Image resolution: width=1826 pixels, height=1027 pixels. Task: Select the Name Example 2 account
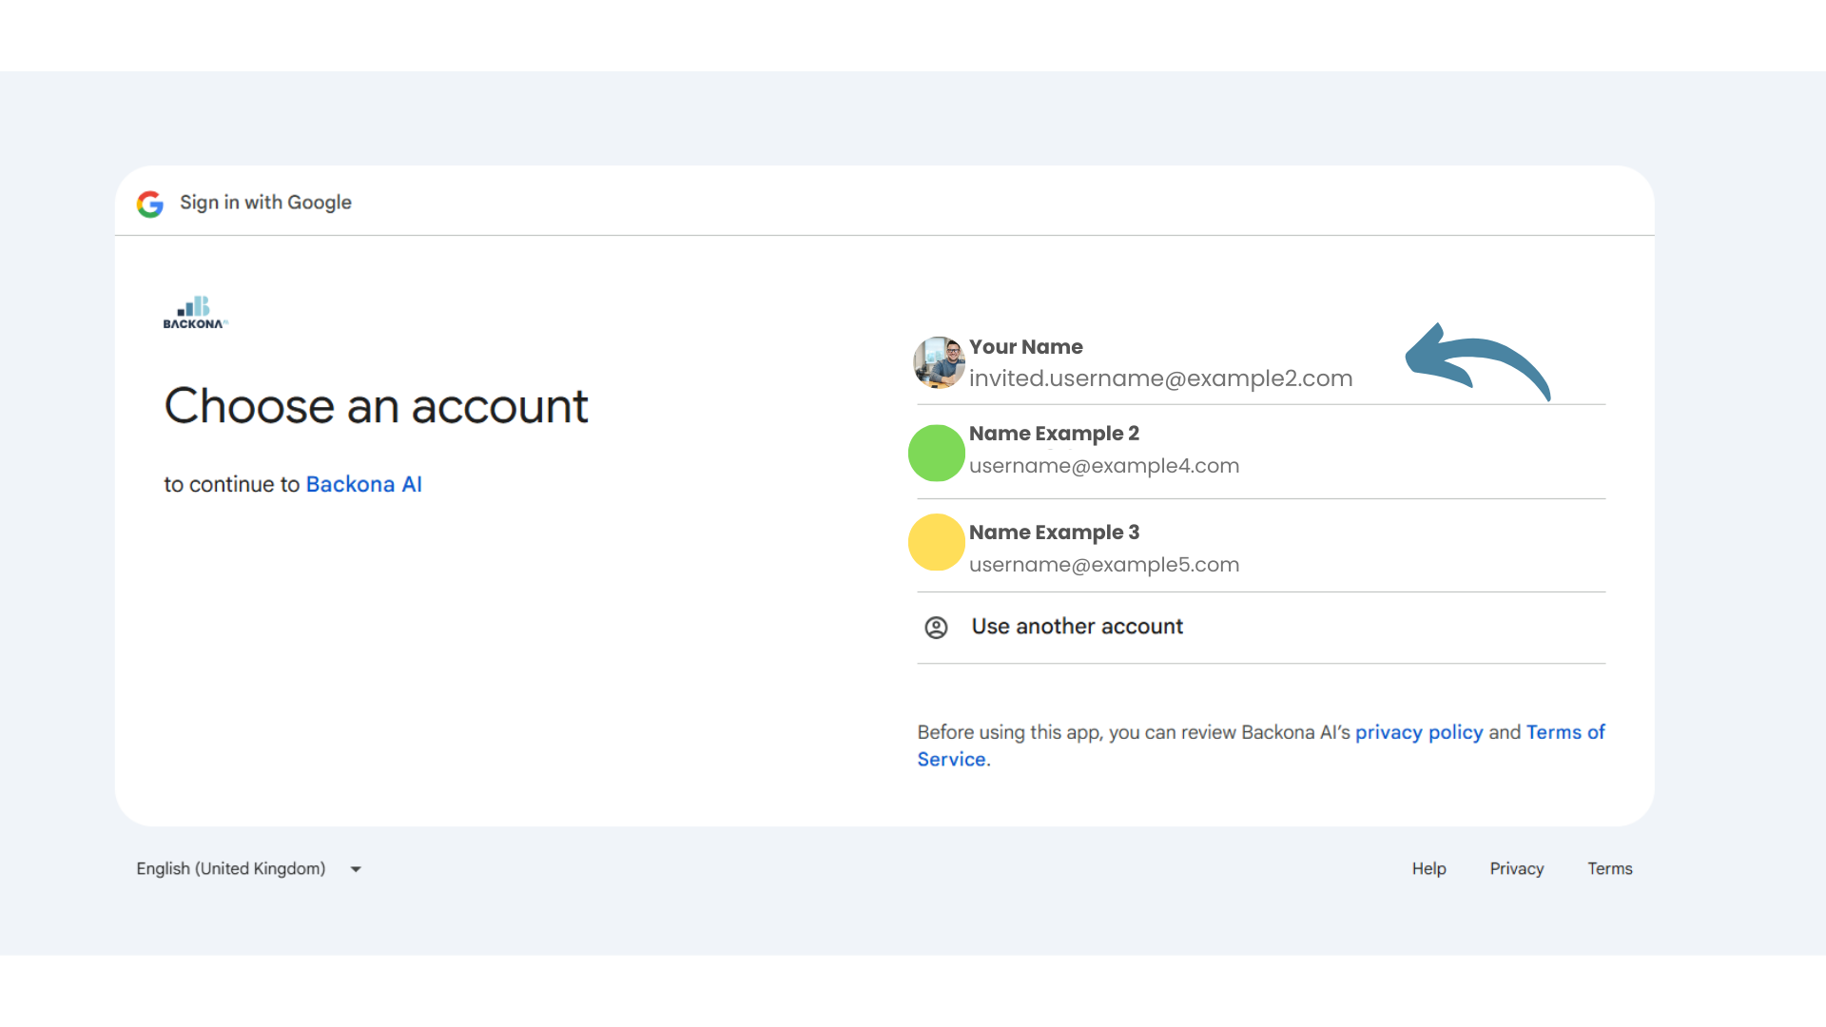click(x=1261, y=452)
